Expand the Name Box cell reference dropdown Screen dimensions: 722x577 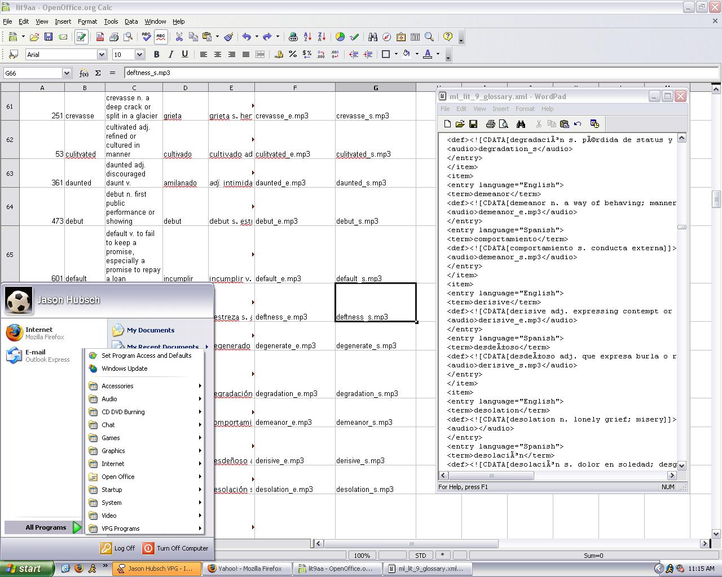67,73
